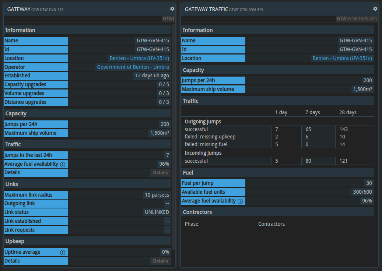Click failed: missing upkeep row label
This screenshot has height=271, width=382.
coord(210,137)
